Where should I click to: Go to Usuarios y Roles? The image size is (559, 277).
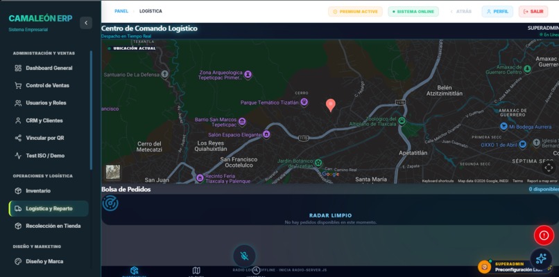49,103
